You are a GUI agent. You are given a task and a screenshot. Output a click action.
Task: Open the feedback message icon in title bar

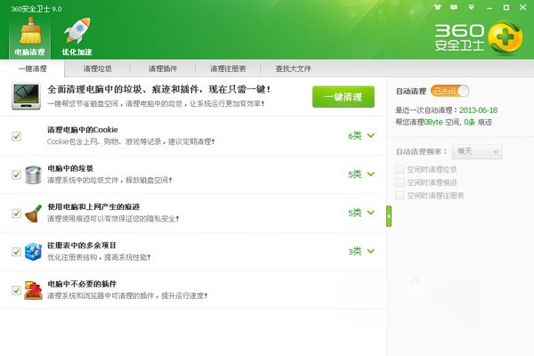coord(454,7)
